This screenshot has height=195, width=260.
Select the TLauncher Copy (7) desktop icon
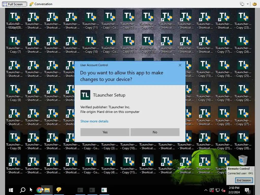pyautogui.click(x=14, y=44)
